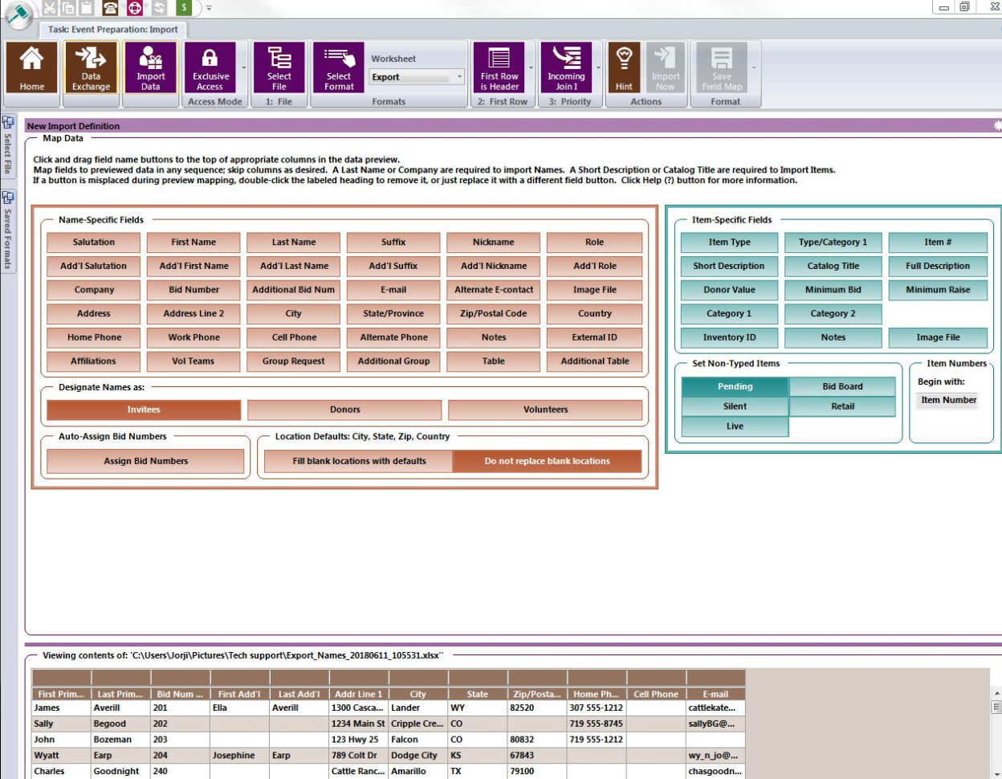1002x779 pixels.
Task: Click the Assign Bid Numbers button
Action: (145, 461)
